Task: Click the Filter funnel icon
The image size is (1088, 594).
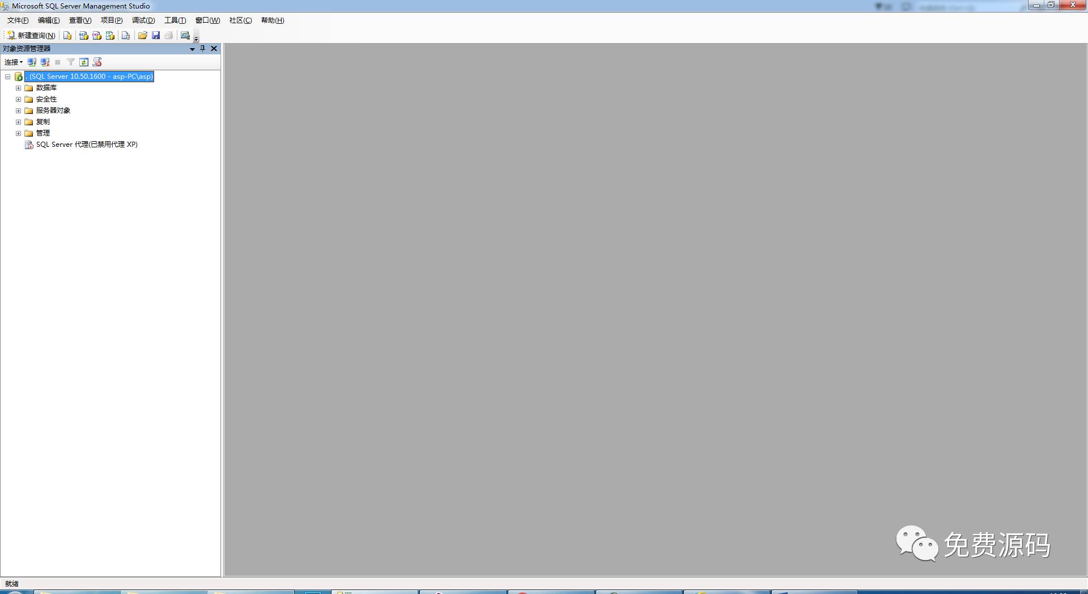Action: pyautogui.click(x=71, y=62)
